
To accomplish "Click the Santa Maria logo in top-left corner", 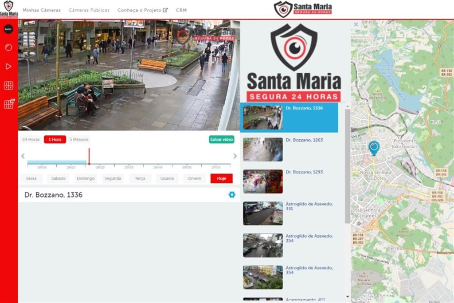I will [9, 9].
